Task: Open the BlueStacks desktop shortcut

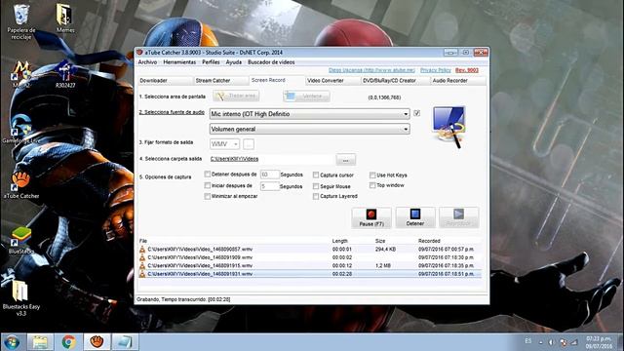Action: click(21, 240)
